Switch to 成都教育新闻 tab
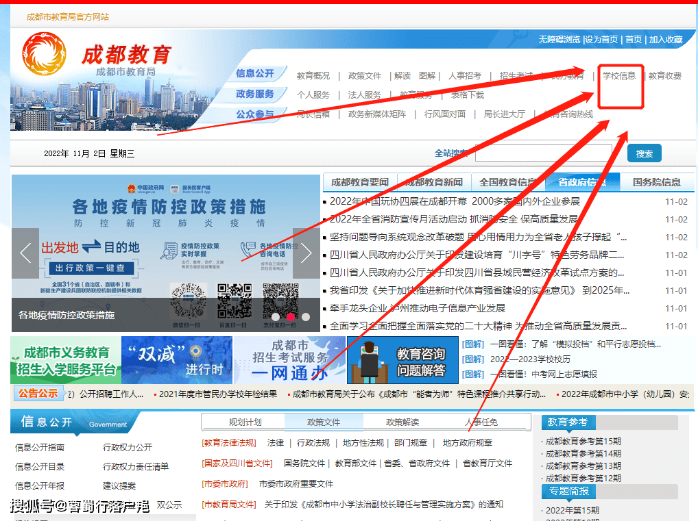The height and width of the screenshot is (521, 698). point(434,182)
